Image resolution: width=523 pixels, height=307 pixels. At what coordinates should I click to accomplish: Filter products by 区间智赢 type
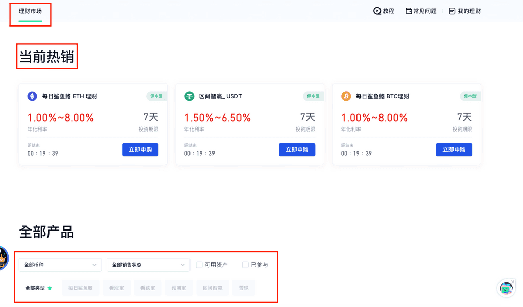click(212, 288)
